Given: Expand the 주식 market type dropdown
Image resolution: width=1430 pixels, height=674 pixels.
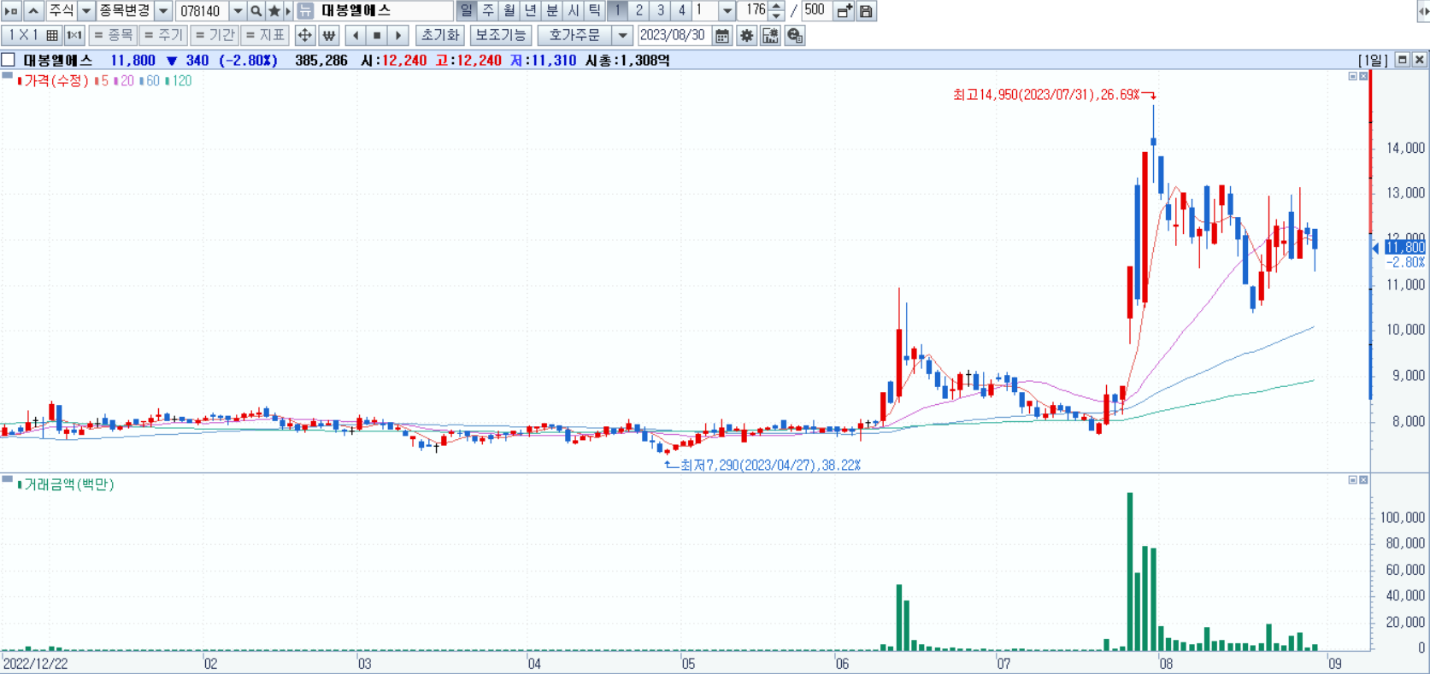Looking at the screenshot, I should tap(86, 11).
